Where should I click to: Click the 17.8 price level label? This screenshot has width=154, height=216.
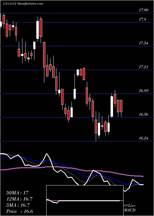142,19
